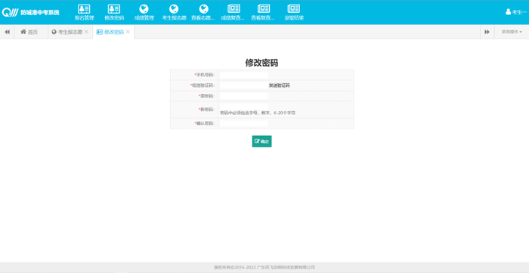Viewport: 529px width, 273px height.
Task: Click the tab strip's left double-arrow button
Action: (x=7, y=32)
